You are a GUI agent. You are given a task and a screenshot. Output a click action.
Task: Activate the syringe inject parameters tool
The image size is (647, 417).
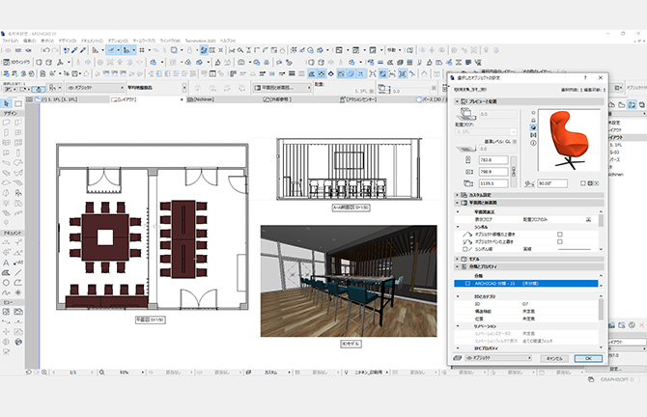[x=83, y=50]
